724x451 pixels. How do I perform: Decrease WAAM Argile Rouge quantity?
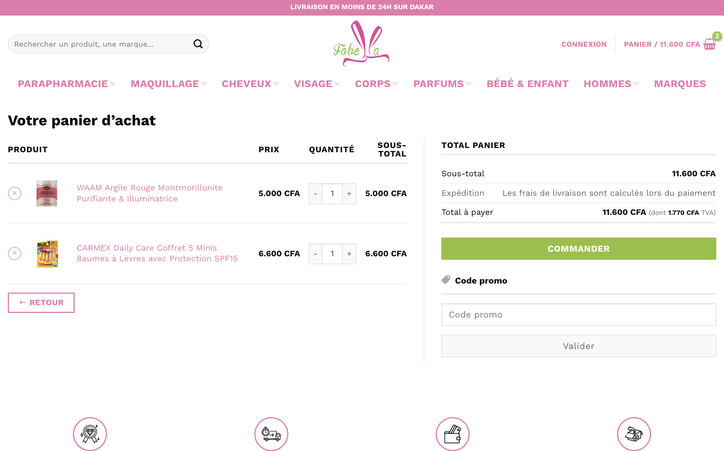pyautogui.click(x=315, y=194)
